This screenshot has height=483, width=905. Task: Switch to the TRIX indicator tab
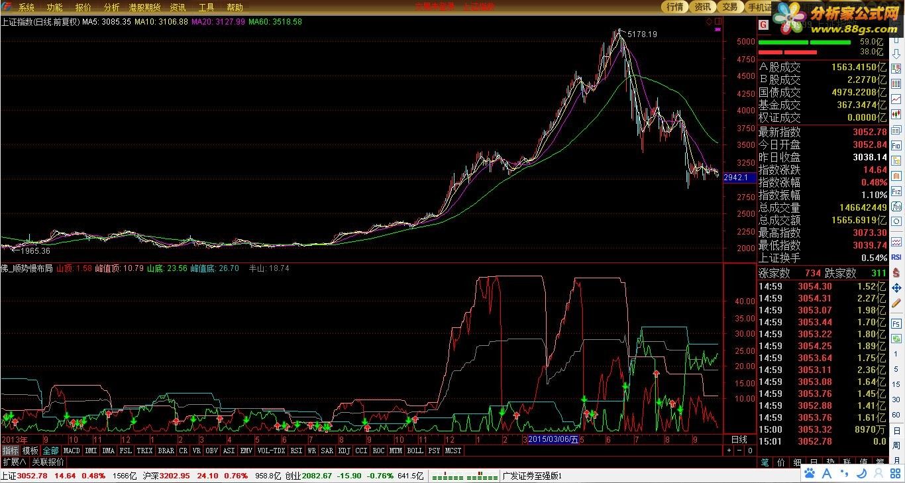click(x=144, y=451)
